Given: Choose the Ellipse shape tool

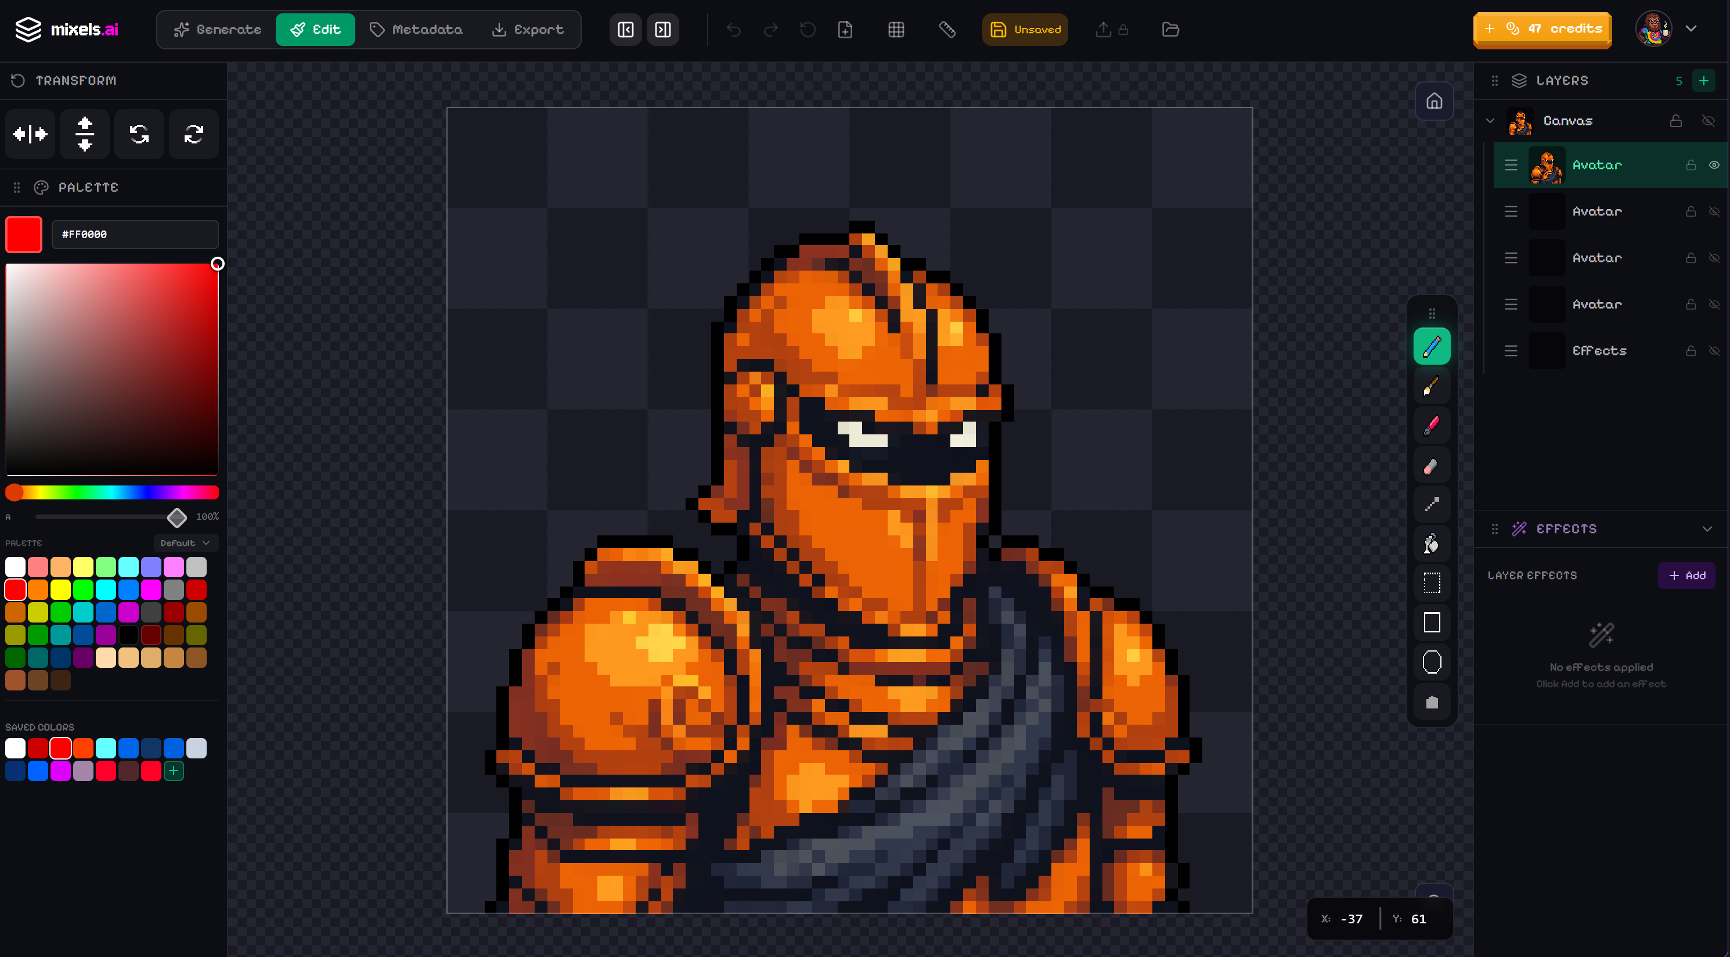Looking at the screenshot, I should click(1432, 662).
